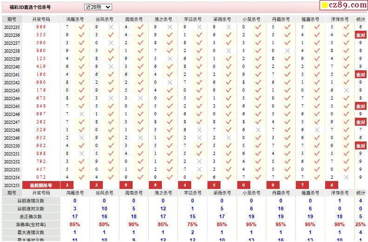Click the cross mark for 浮萍杀号 in row 2025254
The height and width of the screenshot is (242, 368).
tap(346, 177)
